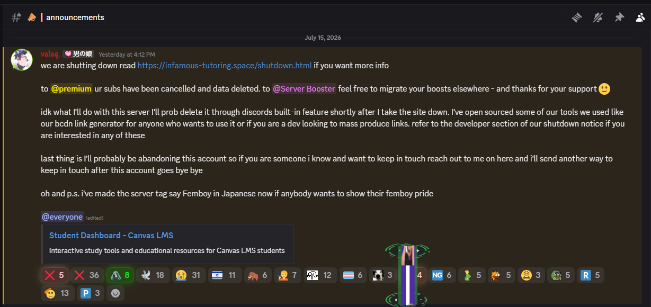Toggle the member list icon
The height and width of the screenshot is (307, 651).
[x=640, y=17]
